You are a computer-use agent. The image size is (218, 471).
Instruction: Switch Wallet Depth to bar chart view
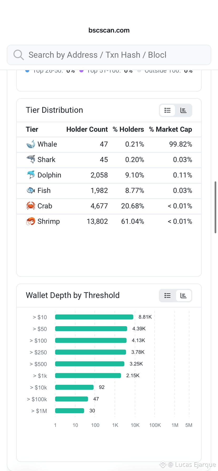[x=184, y=296]
